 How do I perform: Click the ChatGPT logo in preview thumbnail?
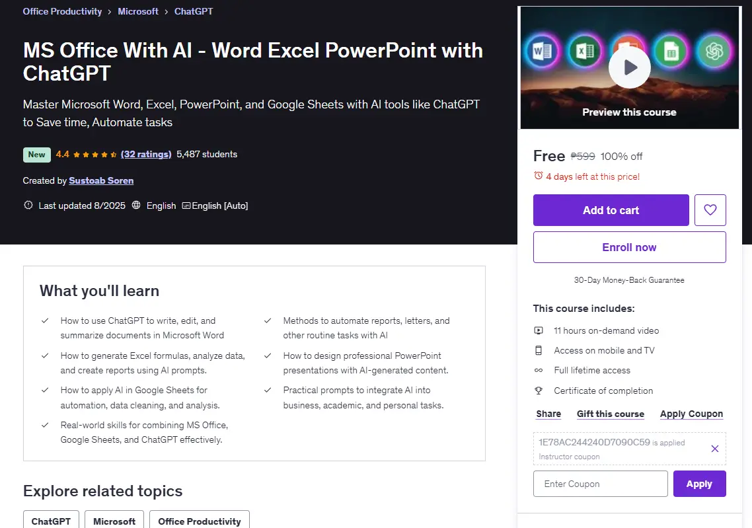pyautogui.click(x=714, y=51)
